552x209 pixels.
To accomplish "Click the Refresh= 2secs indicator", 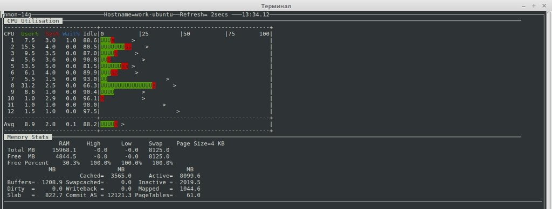I will (204, 15).
